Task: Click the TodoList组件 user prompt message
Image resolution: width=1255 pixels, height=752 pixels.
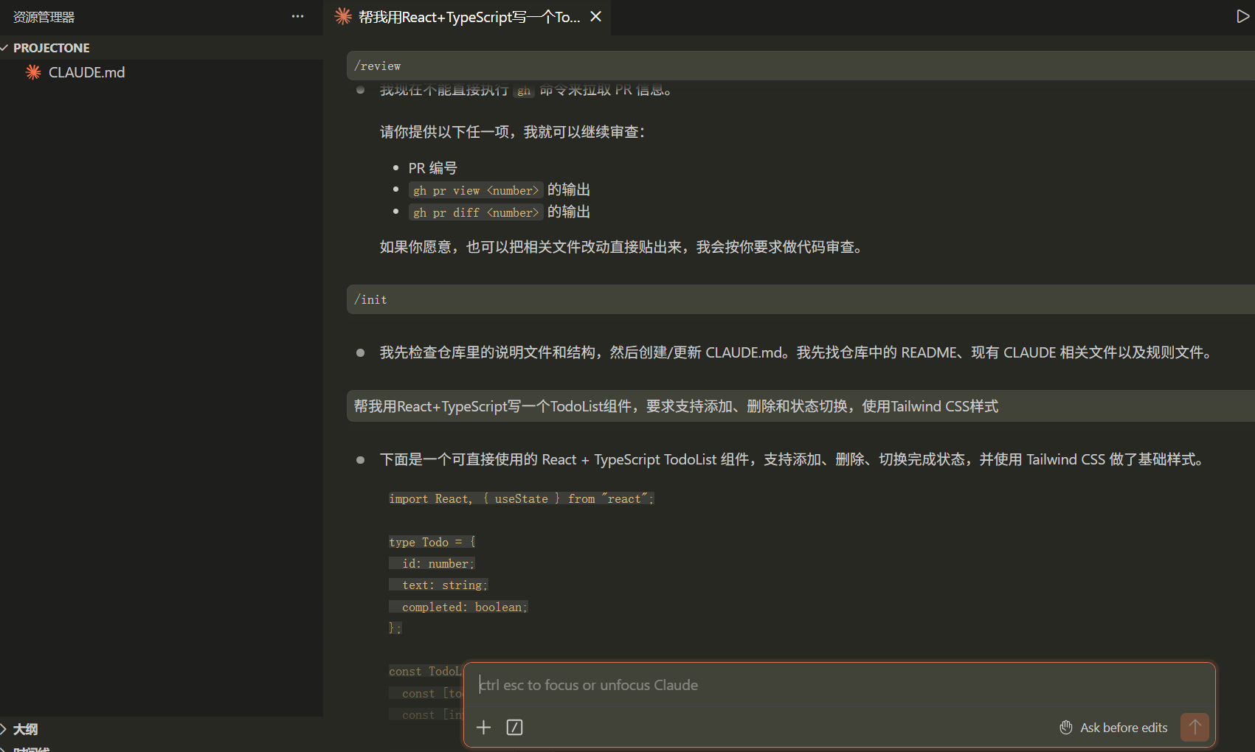Action: [x=801, y=406]
